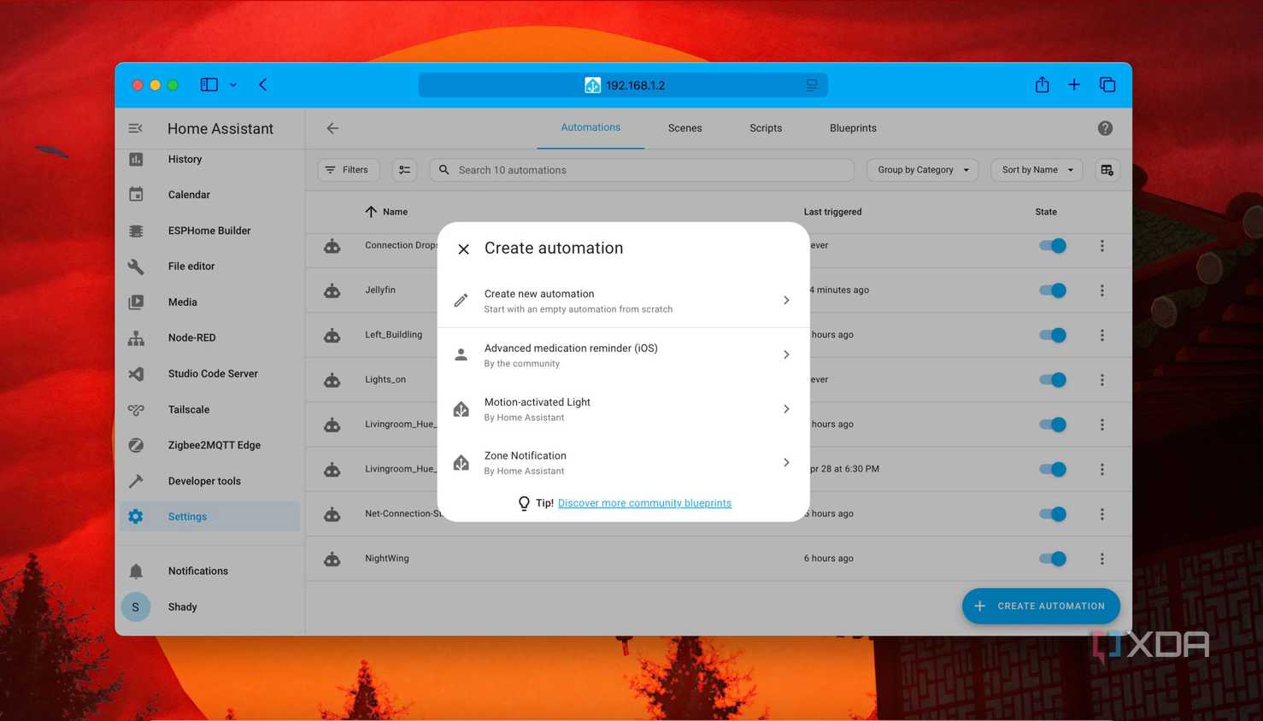Open the Notifications bell icon
The image size is (1263, 721).
[136, 571]
